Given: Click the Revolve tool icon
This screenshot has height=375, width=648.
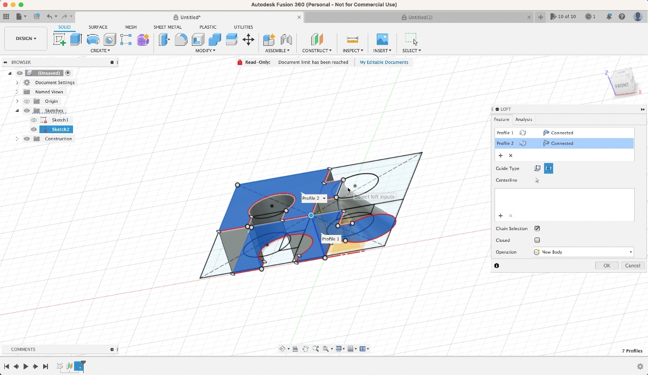Looking at the screenshot, I should (x=93, y=39).
